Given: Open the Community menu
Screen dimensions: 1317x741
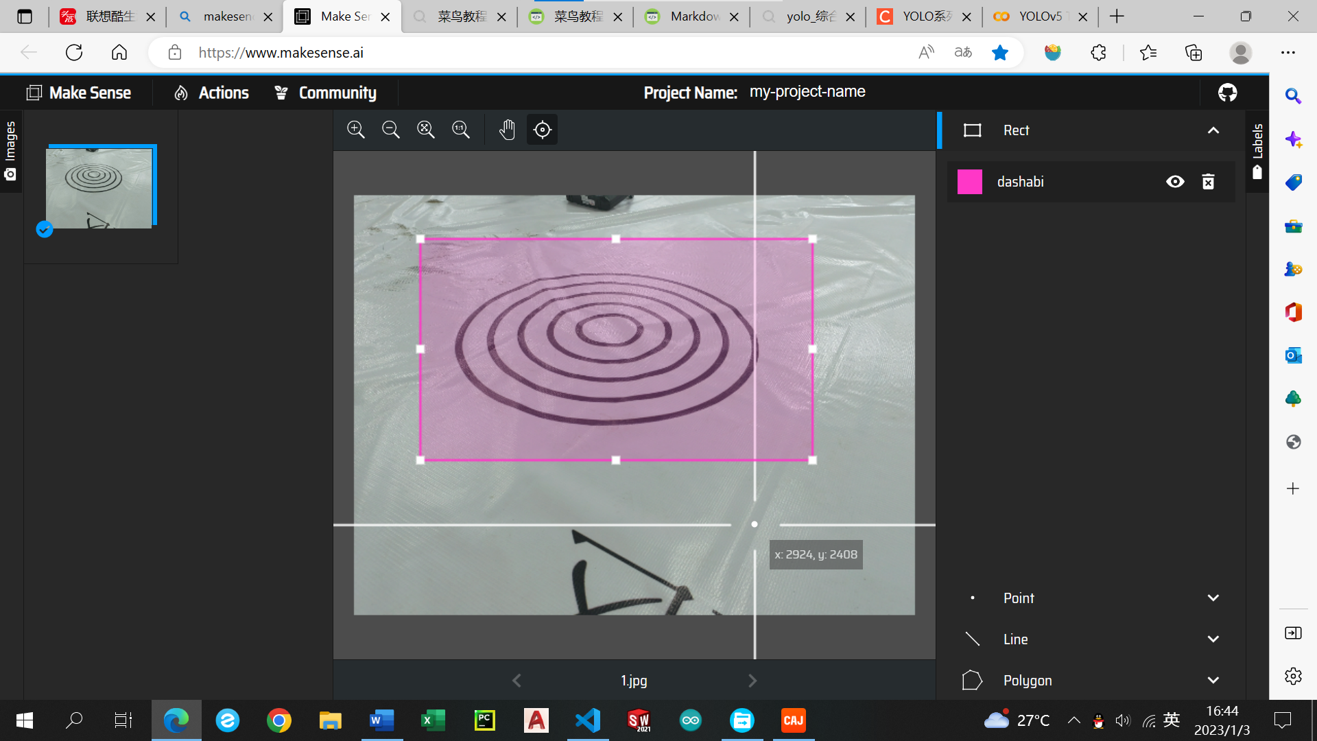Looking at the screenshot, I should [325, 93].
